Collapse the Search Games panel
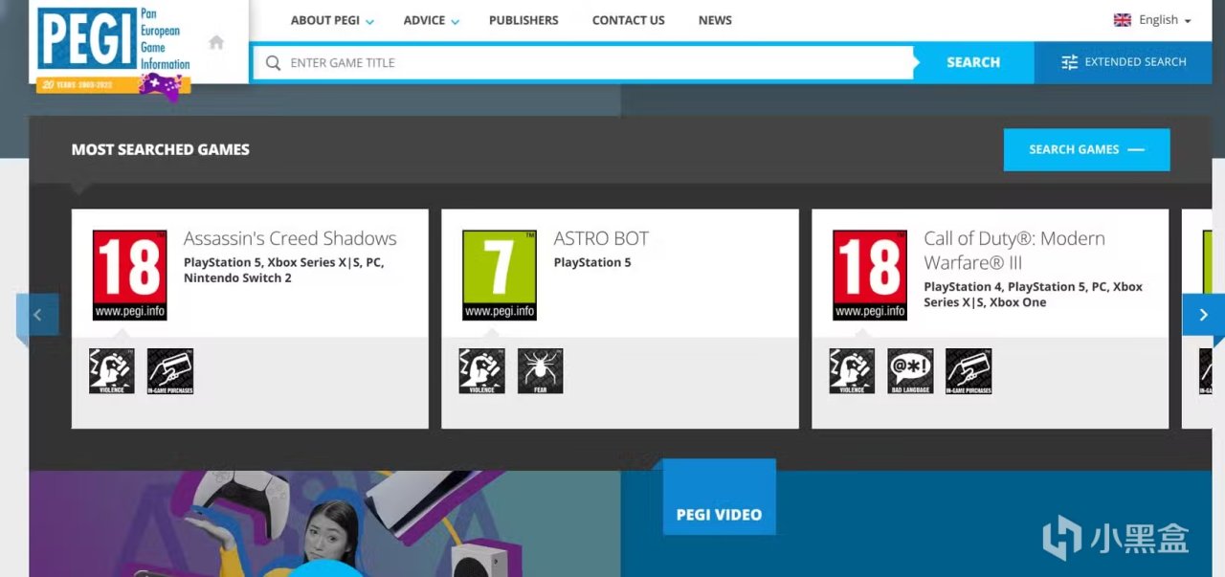Viewport: 1225px width, 577px height. coord(1086,149)
